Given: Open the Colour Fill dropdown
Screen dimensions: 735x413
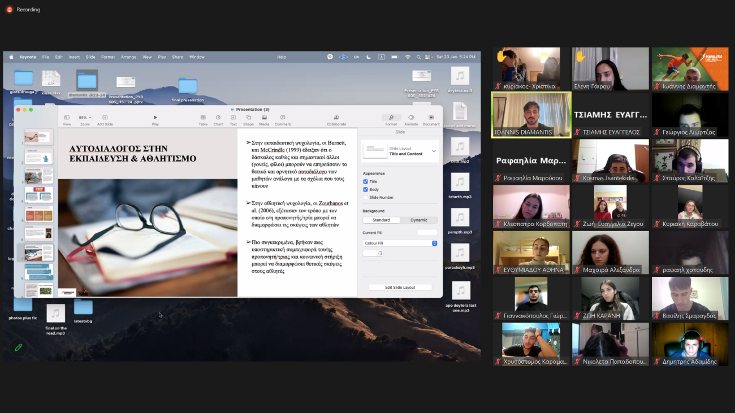Looking at the screenshot, I should pyautogui.click(x=400, y=244).
